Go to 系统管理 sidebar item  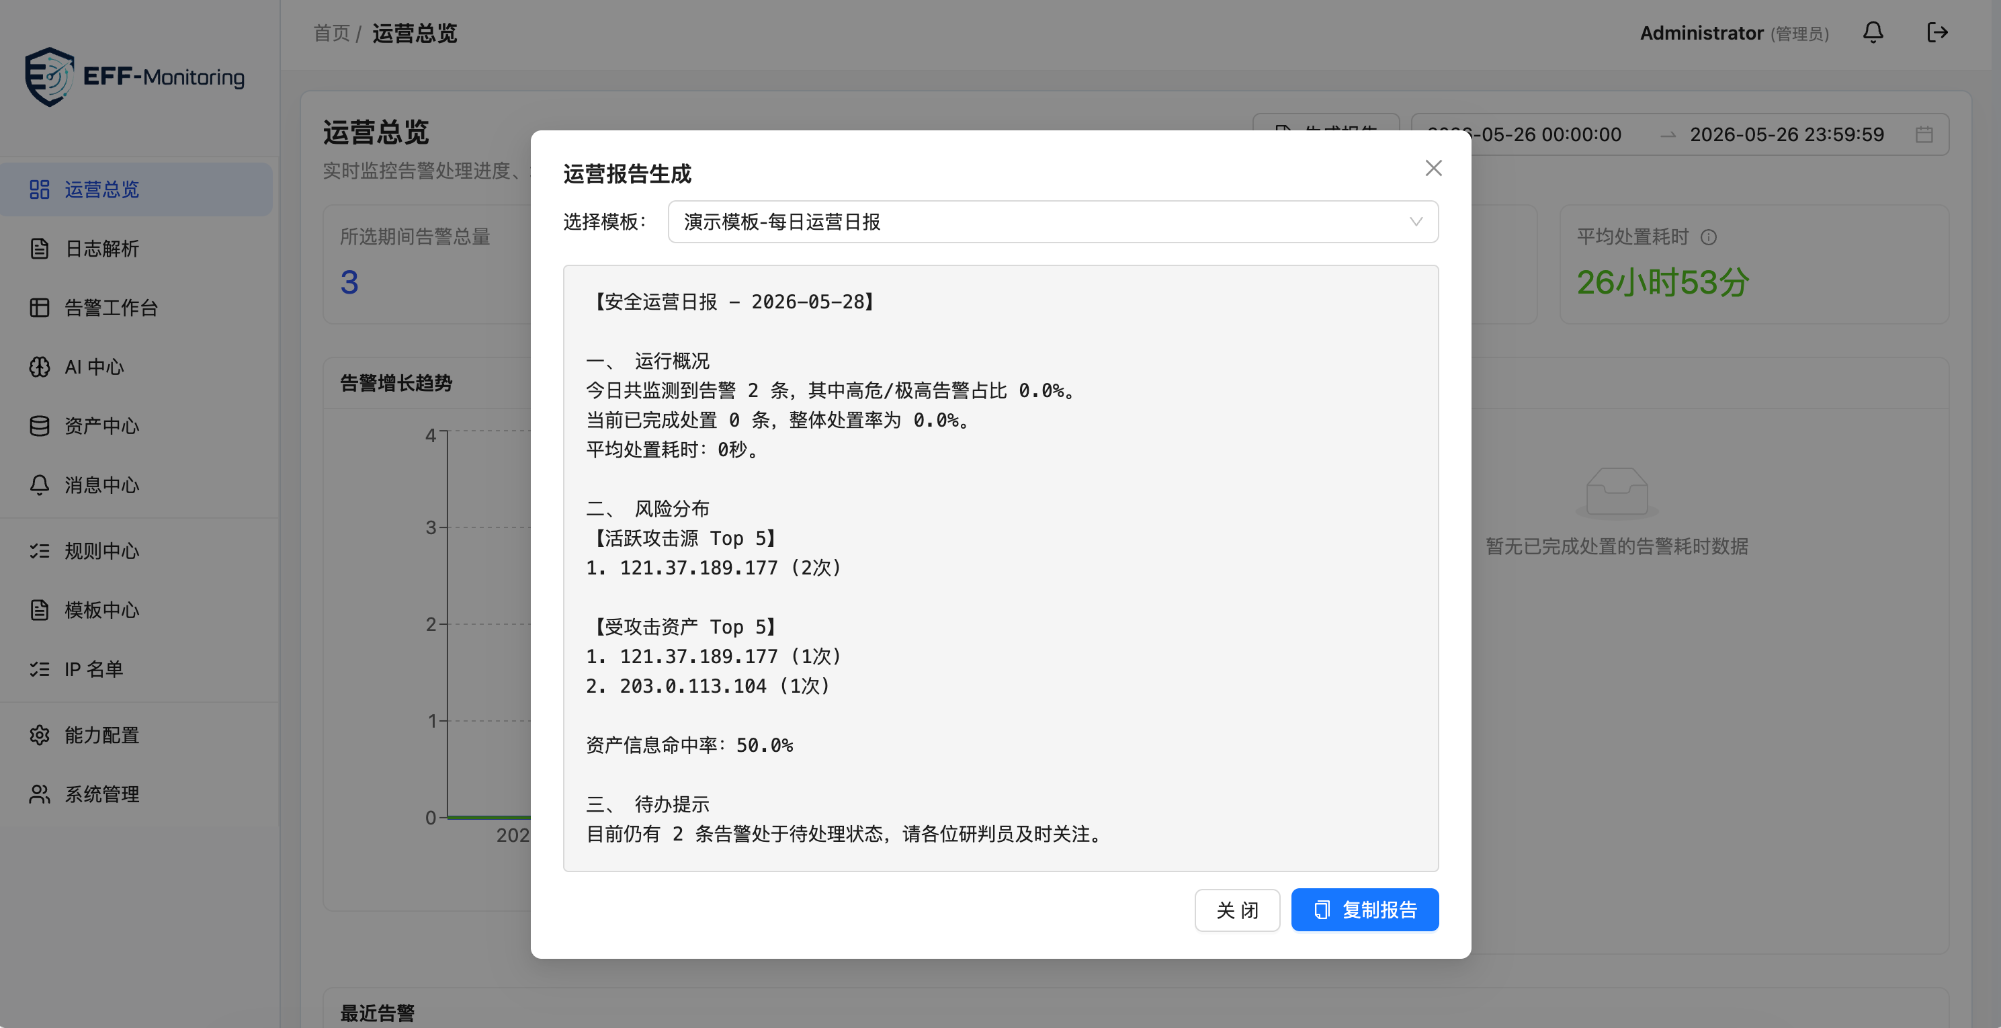pyautogui.click(x=136, y=794)
